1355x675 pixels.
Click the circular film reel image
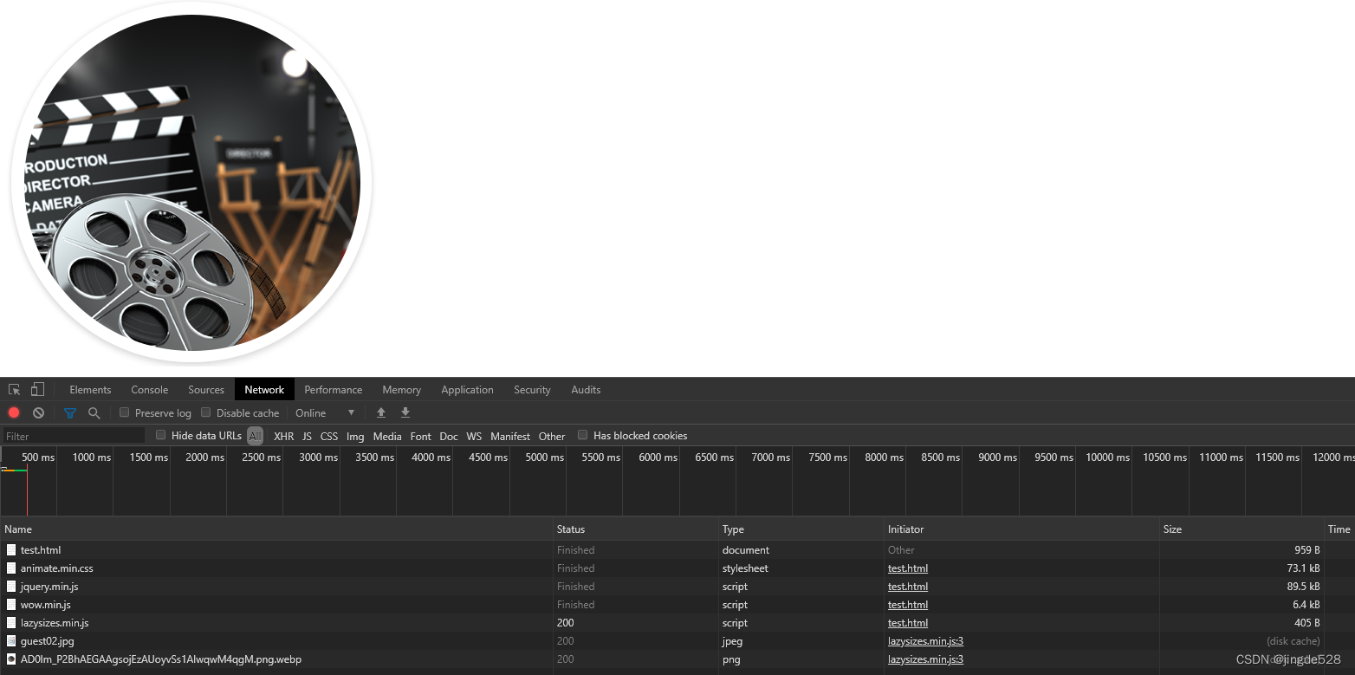(x=191, y=182)
